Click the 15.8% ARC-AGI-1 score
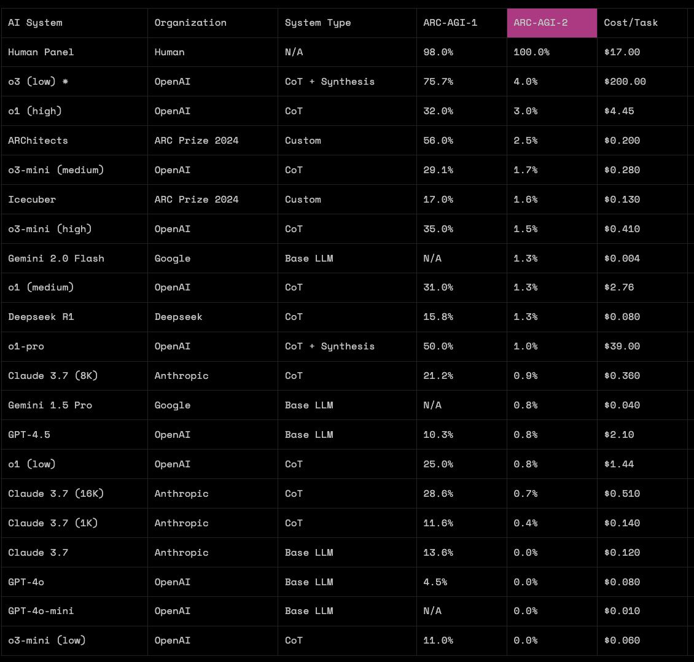This screenshot has height=662, width=694. 438,317
